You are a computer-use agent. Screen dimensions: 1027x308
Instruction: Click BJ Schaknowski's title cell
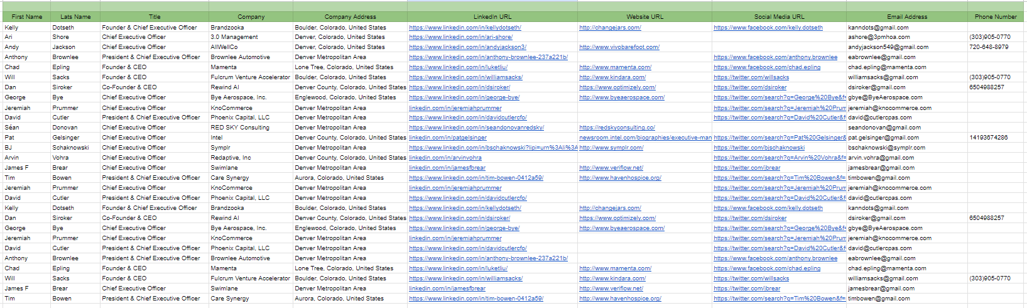tap(155, 148)
